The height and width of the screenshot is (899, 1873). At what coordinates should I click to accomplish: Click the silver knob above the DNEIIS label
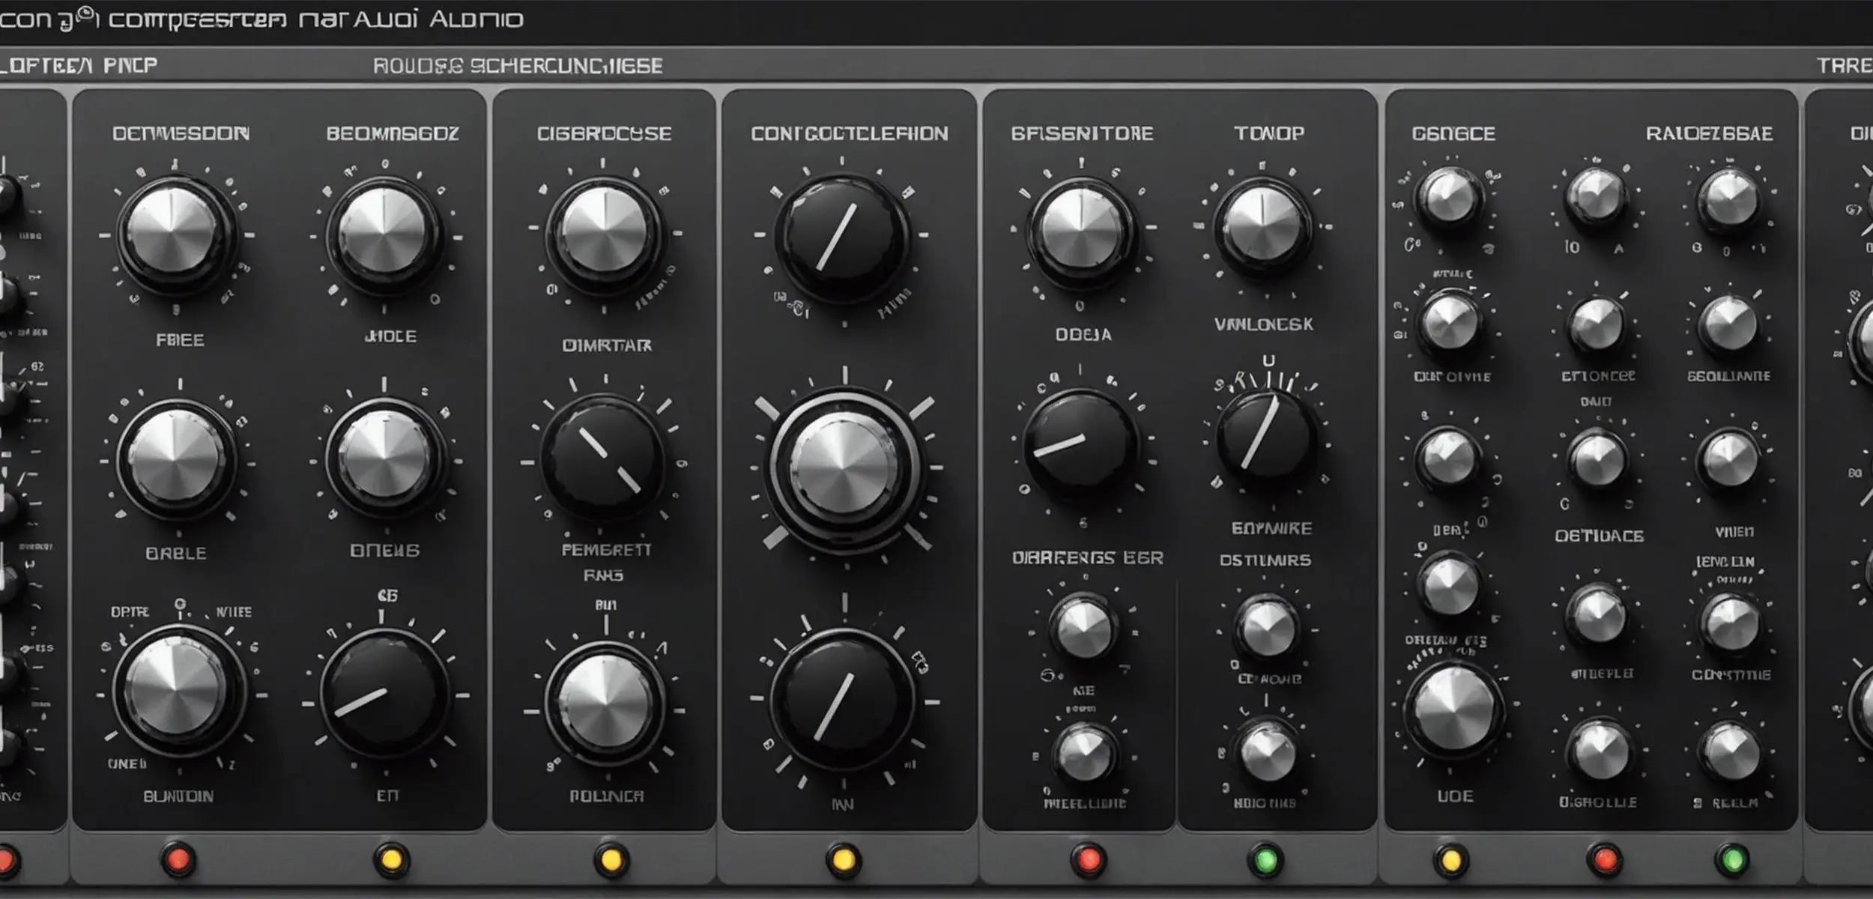pyautogui.click(x=384, y=455)
